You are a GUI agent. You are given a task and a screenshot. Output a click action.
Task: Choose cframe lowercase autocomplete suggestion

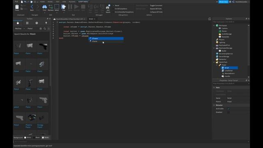pyautogui.click(x=106, y=41)
